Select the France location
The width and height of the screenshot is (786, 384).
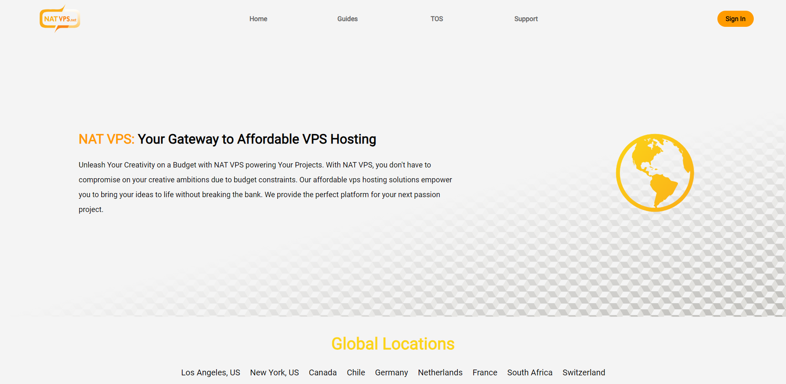(485, 372)
